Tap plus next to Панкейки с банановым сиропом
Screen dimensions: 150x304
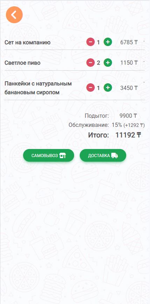(108, 88)
